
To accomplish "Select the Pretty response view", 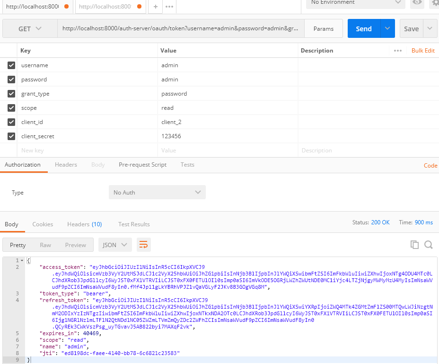I will 18,245.
